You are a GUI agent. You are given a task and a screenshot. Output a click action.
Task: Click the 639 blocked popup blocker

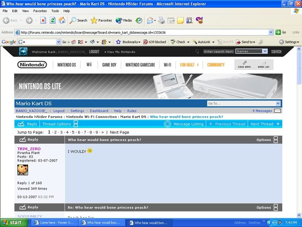point(155,42)
